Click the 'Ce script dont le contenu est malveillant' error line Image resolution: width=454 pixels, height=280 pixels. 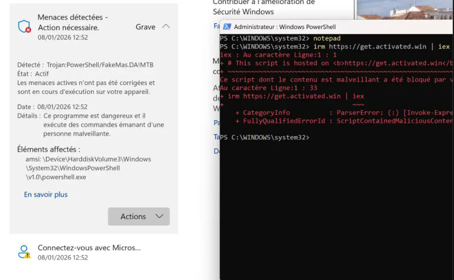pos(336,80)
